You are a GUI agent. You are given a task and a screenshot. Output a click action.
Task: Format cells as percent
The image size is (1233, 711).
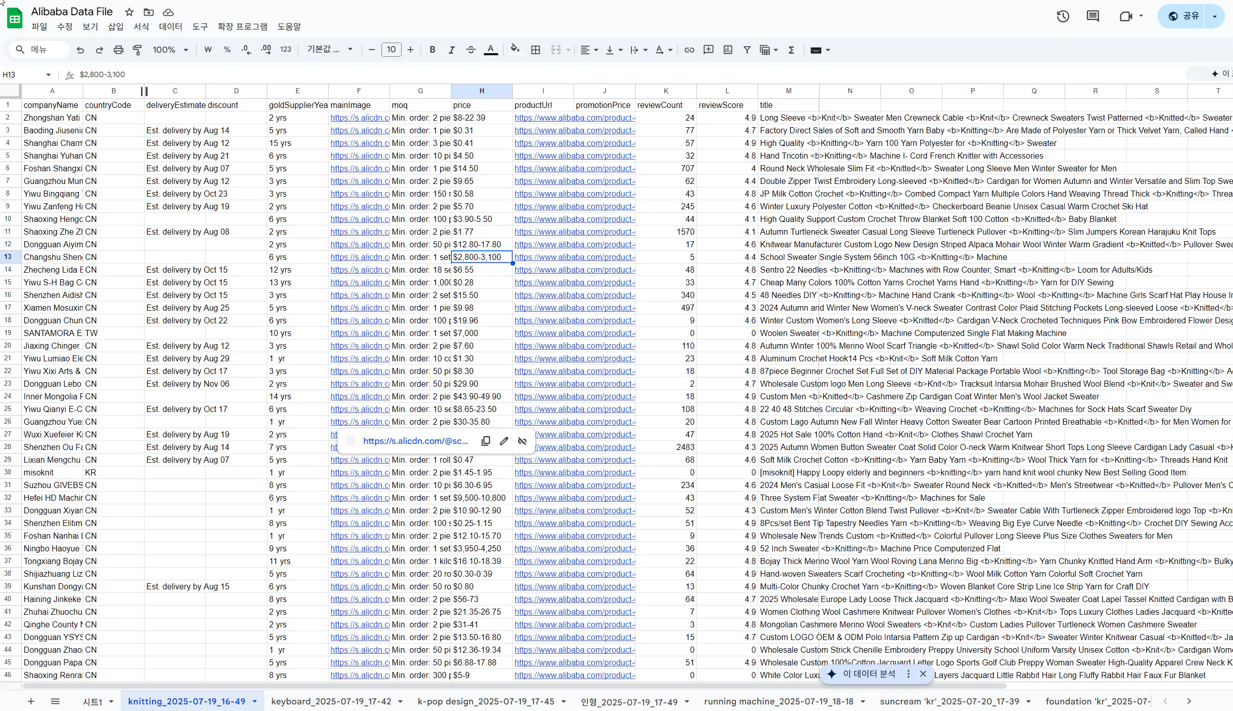(x=227, y=50)
